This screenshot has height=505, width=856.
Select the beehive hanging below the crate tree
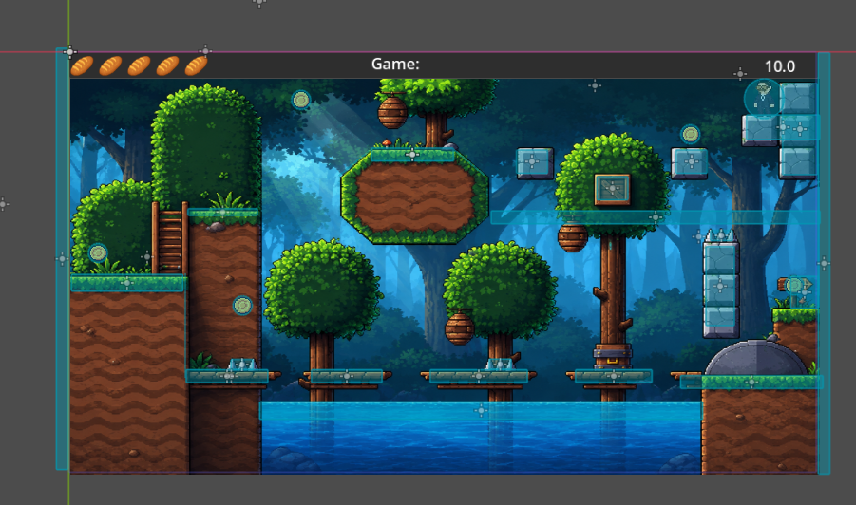point(572,236)
